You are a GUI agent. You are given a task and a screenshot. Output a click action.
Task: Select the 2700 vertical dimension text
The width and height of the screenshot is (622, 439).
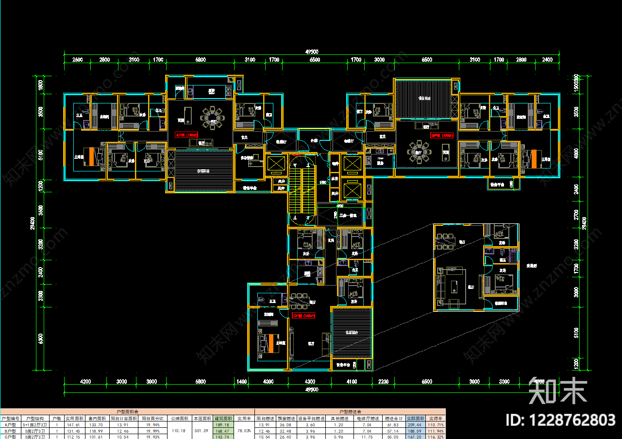point(576,215)
